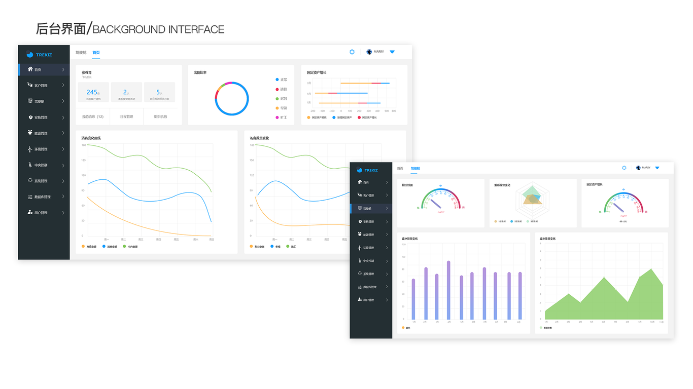This screenshot has width=693, height=389.
Task: Click 数据库管理 sliders icon in front window
Action: click(360, 287)
